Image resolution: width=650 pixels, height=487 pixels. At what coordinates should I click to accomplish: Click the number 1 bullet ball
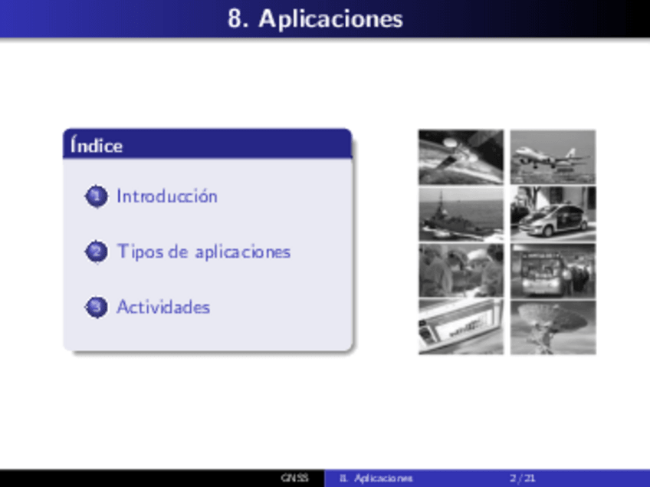[x=96, y=196]
